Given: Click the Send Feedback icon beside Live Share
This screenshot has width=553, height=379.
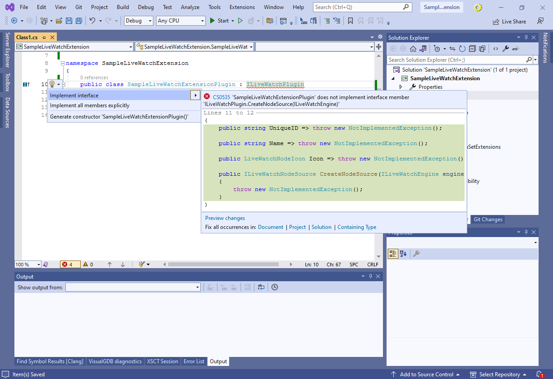Looking at the screenshot, I should (x=540, y=21).
